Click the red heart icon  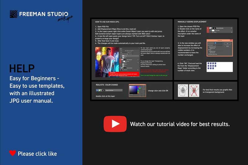click(x=12, y=153)
